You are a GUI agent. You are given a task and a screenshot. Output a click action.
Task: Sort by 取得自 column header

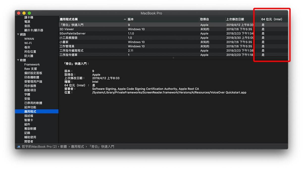click(212, 19)
